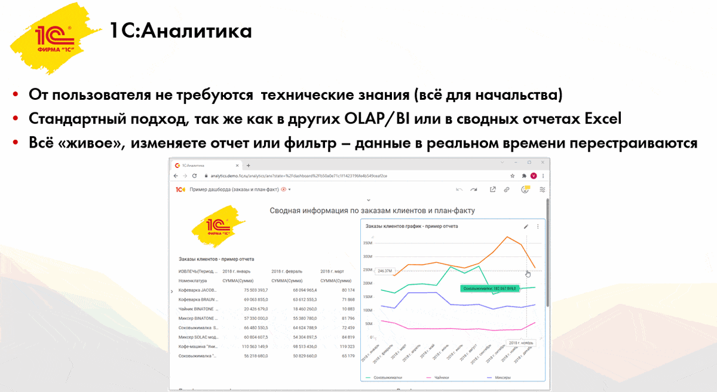This screenshot has height=392, width=717.
Task: Toggle Миксеры series in chart legend
Action: [504, 377]
